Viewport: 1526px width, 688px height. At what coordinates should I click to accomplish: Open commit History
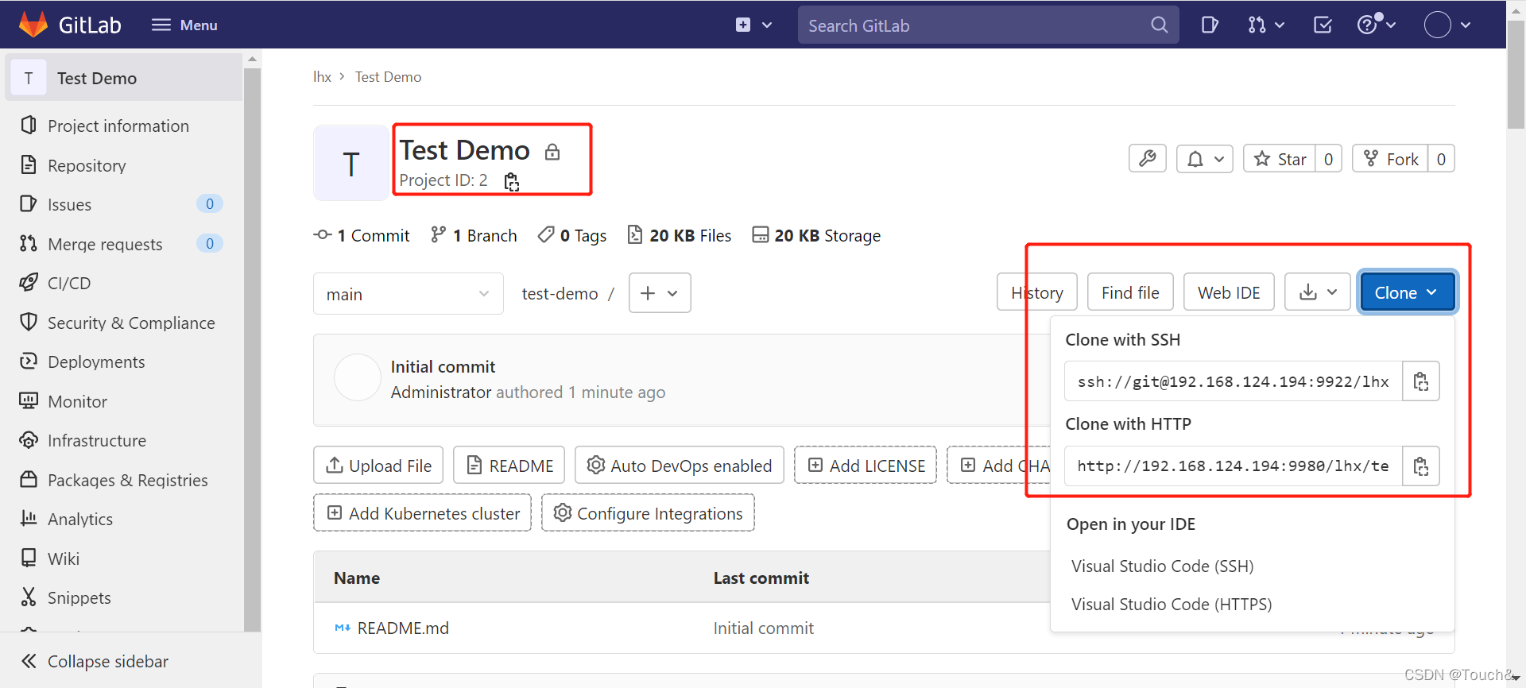[1036, 292]
